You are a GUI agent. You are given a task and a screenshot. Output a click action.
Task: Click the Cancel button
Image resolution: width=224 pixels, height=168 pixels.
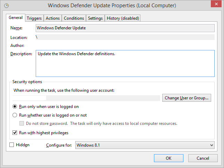(203, 158)
